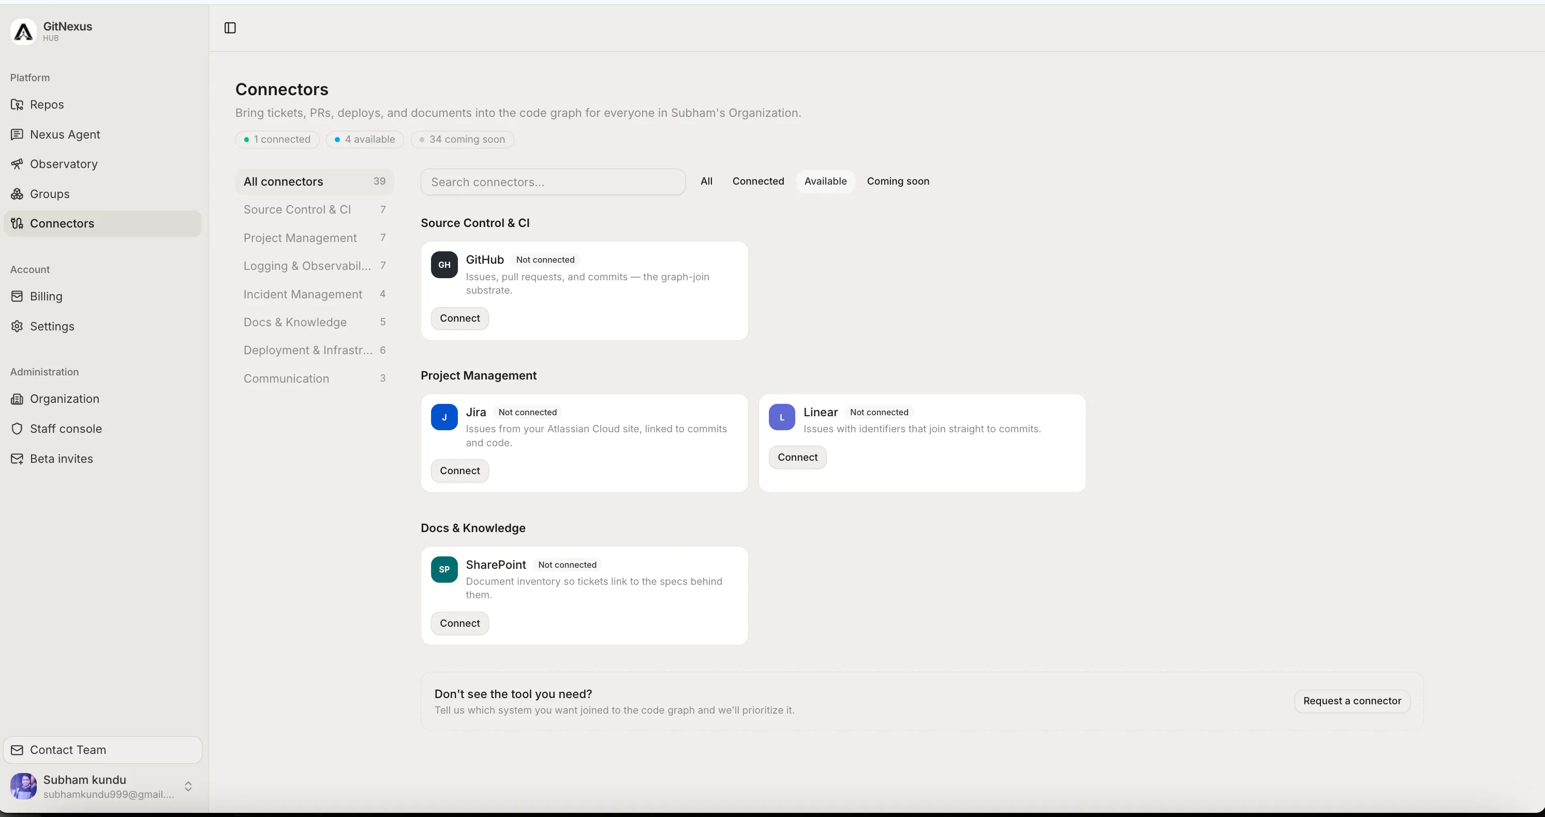Image resolution: width=1545 pixels, height=817 pixels.
Task: Click the Groups icon in sidebar
Action: point(17,193)
